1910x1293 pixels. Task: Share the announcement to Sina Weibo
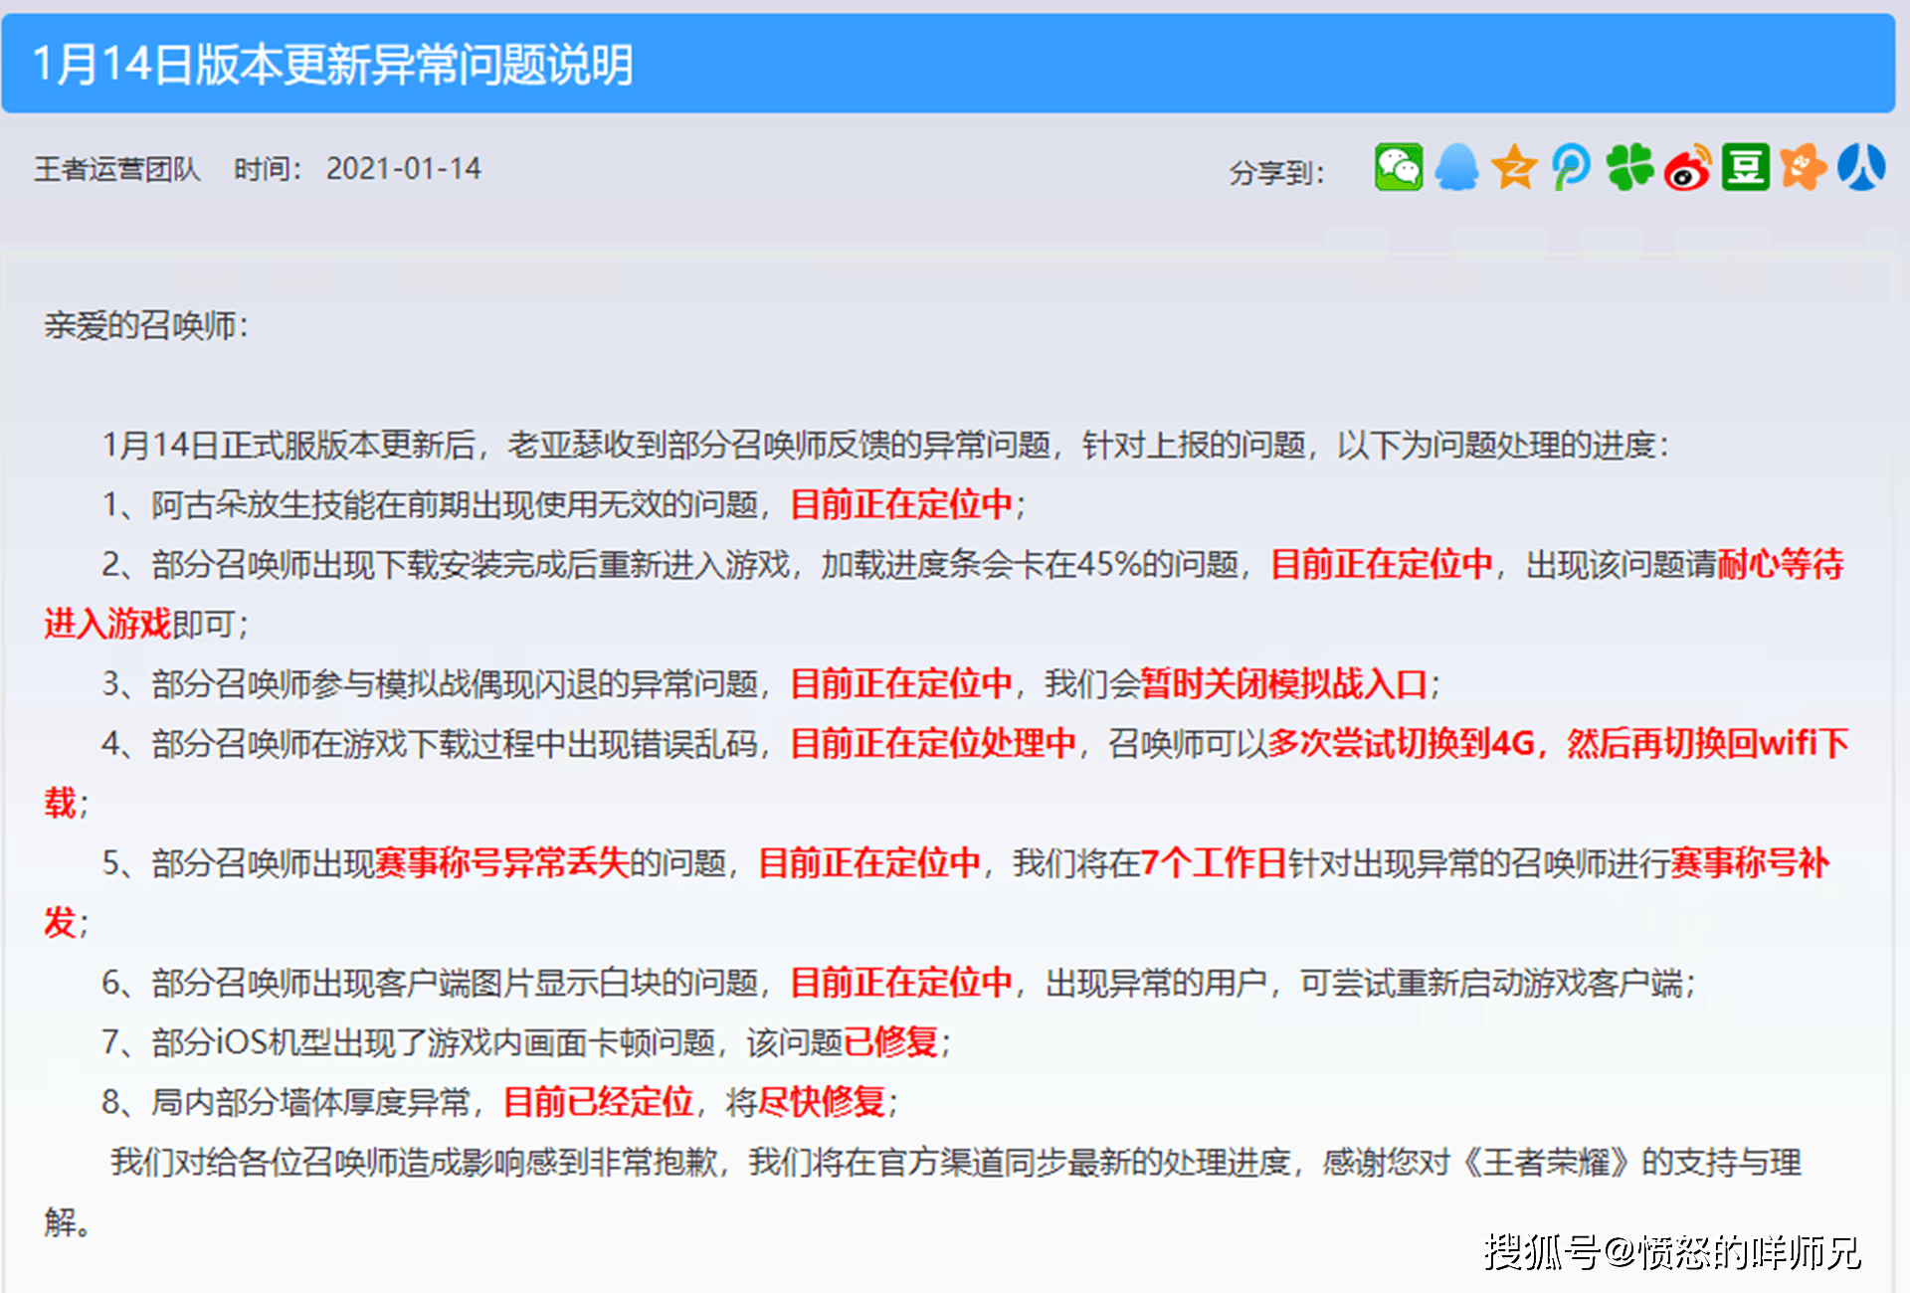pyautogui.click(x=1688, y=167)
